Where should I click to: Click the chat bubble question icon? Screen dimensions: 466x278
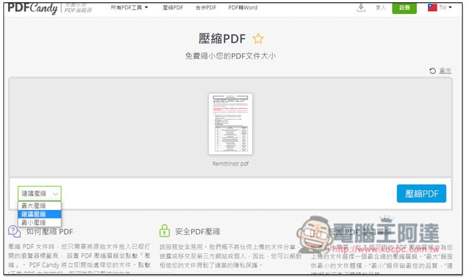point(15,231)
